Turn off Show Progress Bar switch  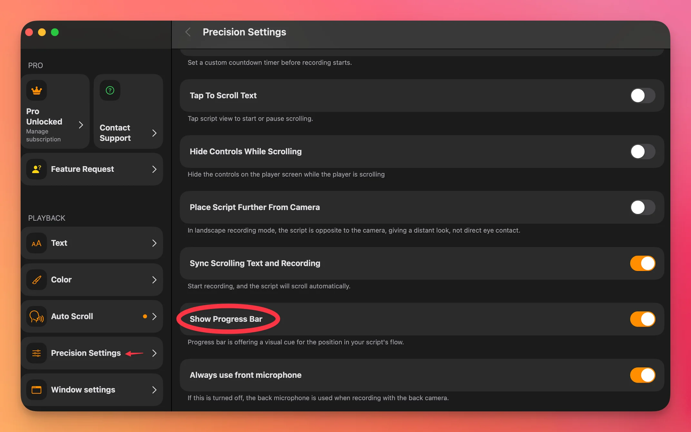[642, 319]
